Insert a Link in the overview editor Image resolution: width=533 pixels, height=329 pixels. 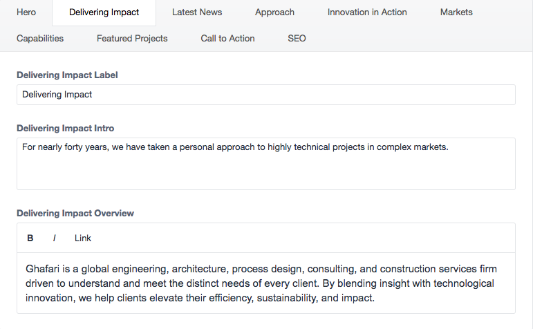[x=83, y=238]
